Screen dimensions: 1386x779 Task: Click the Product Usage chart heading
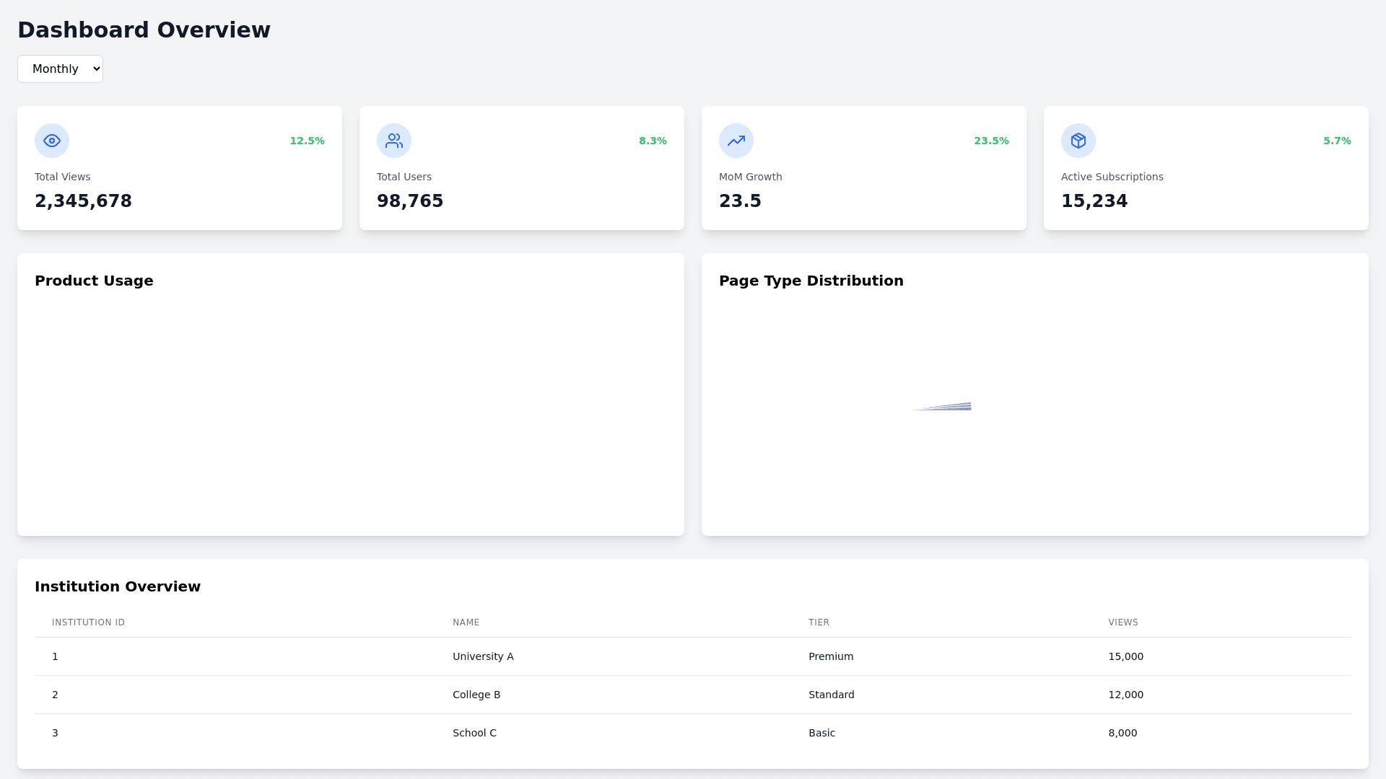click(94, 281)
